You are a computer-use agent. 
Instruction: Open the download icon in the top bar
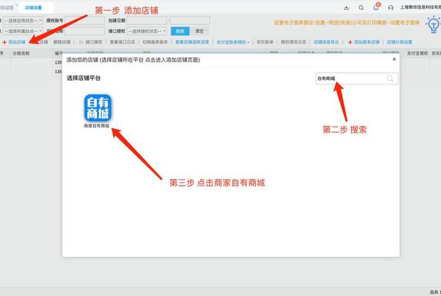(x=346, y=8)
